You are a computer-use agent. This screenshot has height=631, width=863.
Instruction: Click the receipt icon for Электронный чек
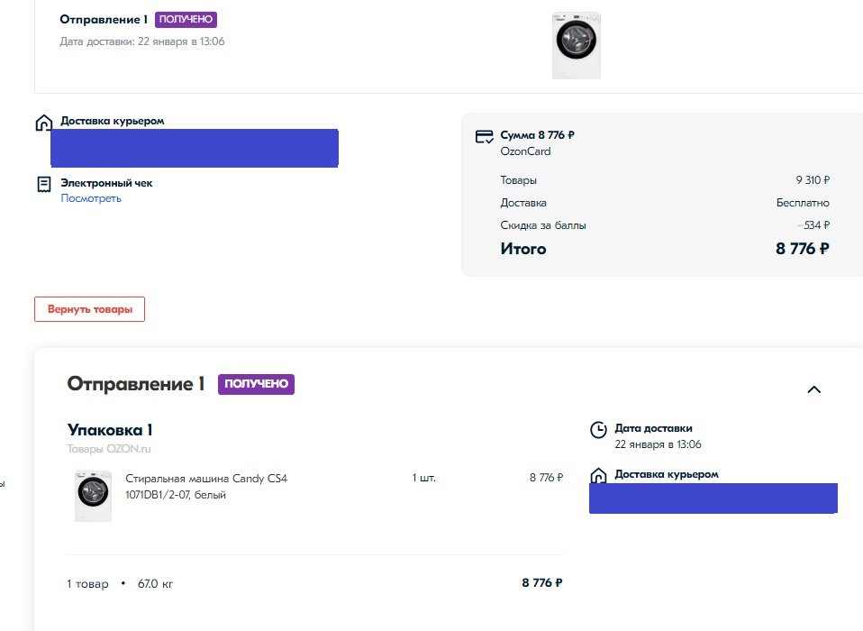click(43, 184)
